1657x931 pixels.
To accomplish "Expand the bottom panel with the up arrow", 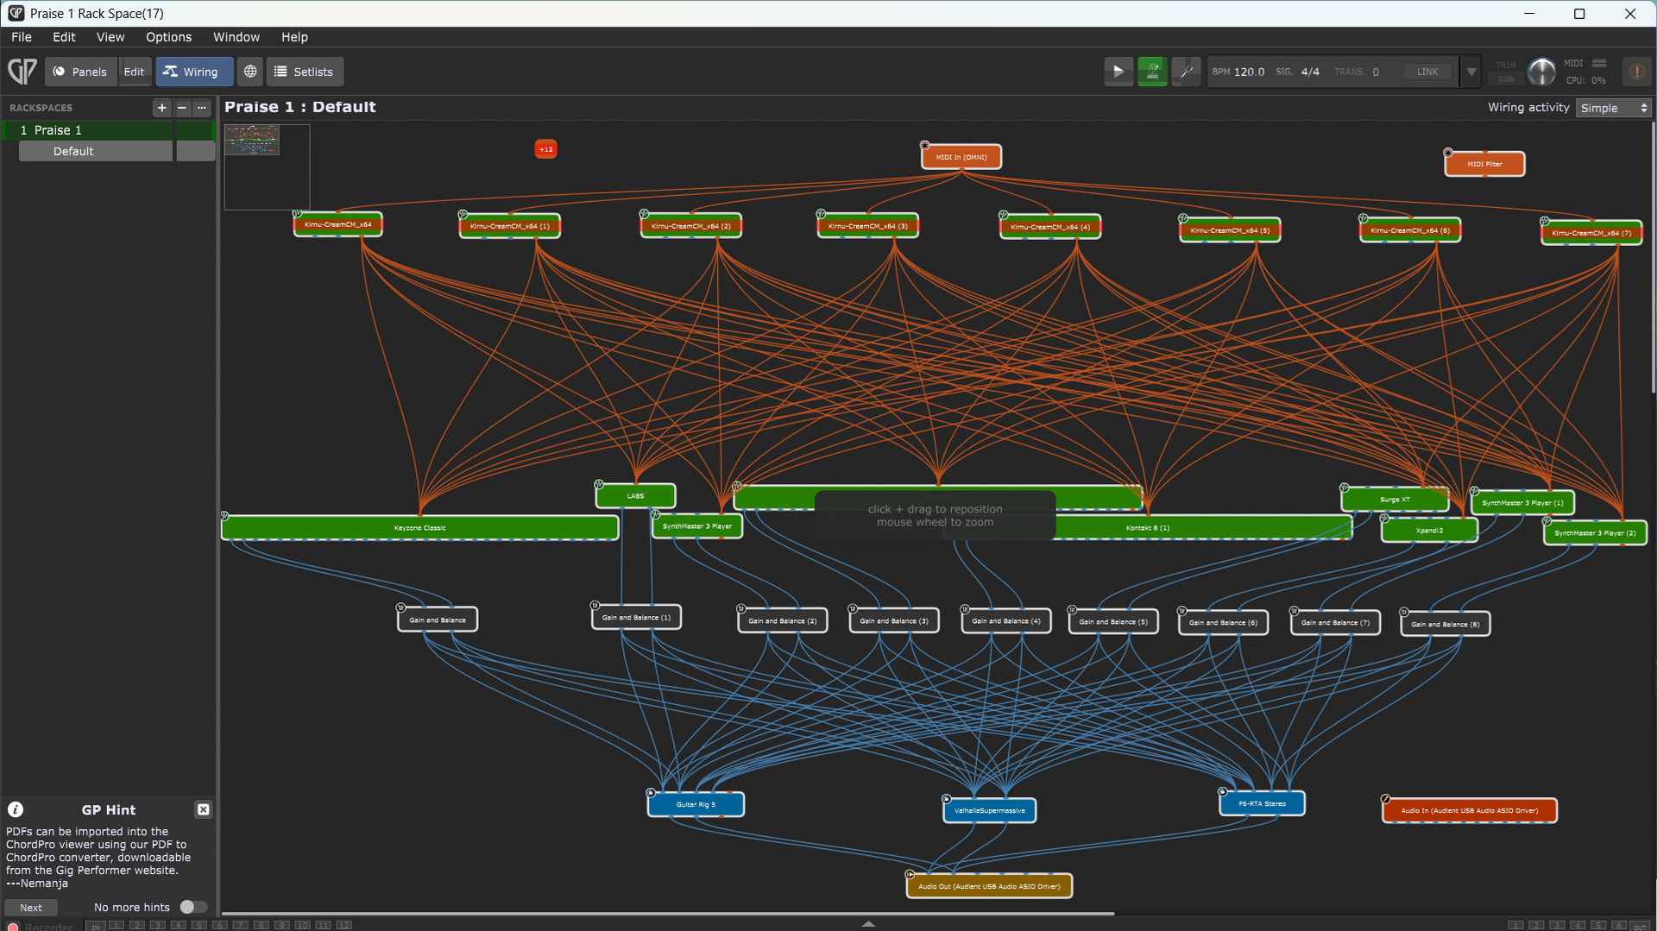I will [x=868, y=923].
